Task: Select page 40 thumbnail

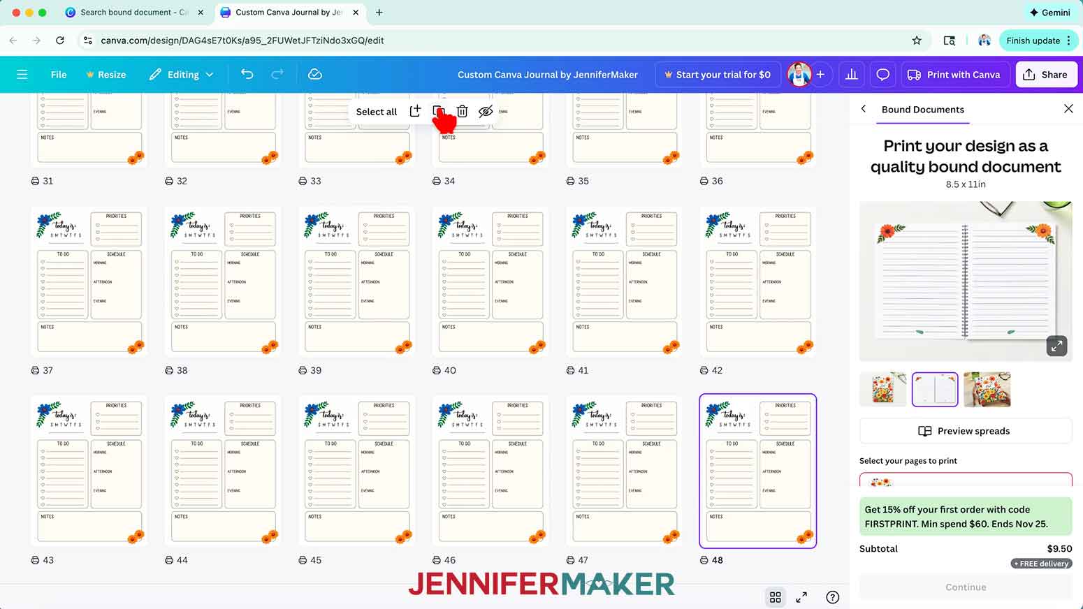Action: (x=490, y=281)
